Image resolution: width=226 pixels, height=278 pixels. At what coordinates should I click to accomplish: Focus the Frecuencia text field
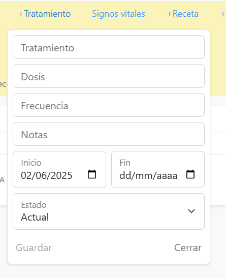(x=109, y=105)
